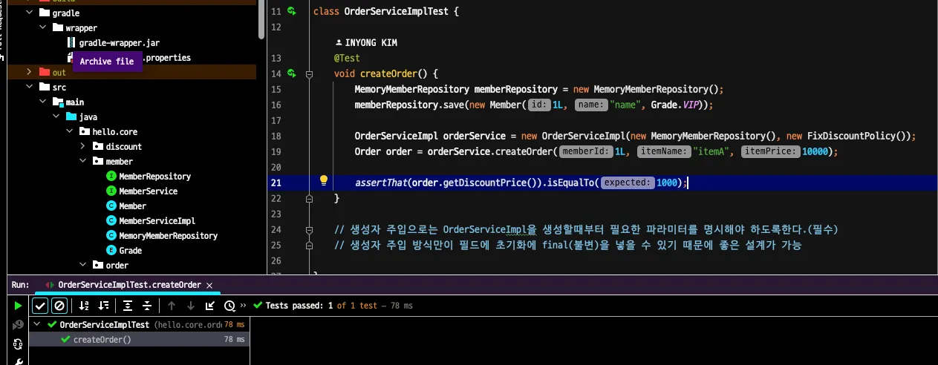Viewport: 938px width, 365px height.
Task: Click INYONG KIM author annotation
Action: (x=366, y=43)
